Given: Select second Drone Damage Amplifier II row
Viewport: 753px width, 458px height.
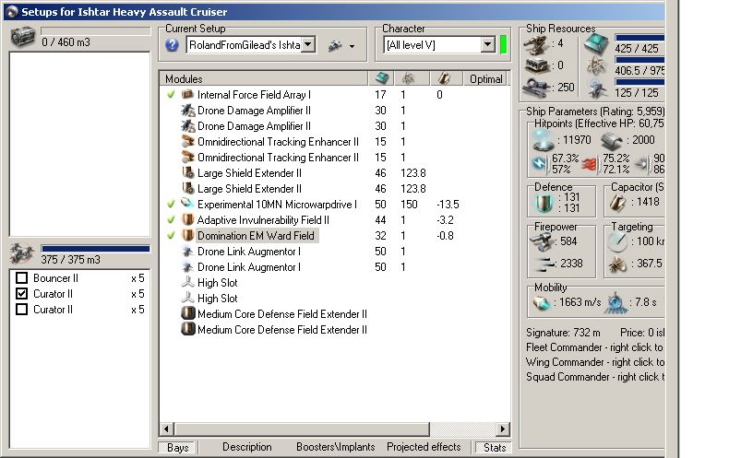Looking at the screenshot, I should click(335, 125).
